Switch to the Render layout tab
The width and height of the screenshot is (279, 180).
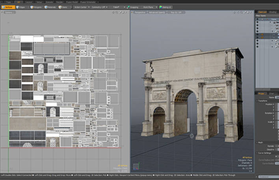60,2
